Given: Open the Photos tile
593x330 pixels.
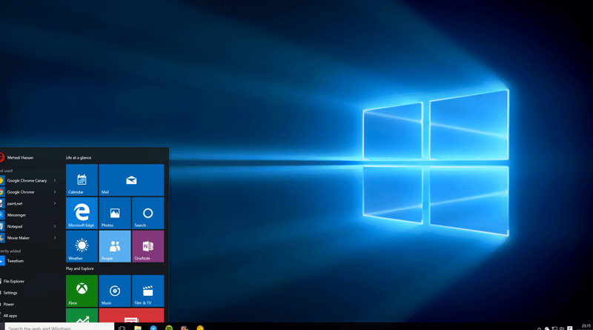Looking at the screenshot, I should click(x=115, y=213).
